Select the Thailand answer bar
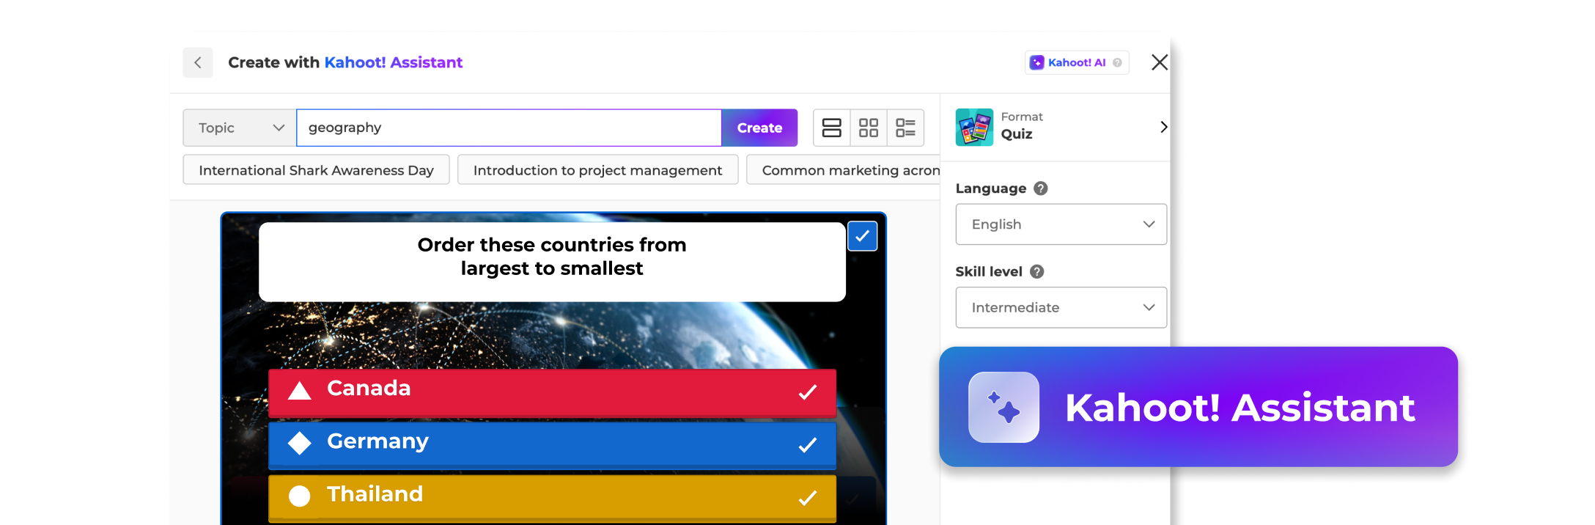 (x=552, y=499)
